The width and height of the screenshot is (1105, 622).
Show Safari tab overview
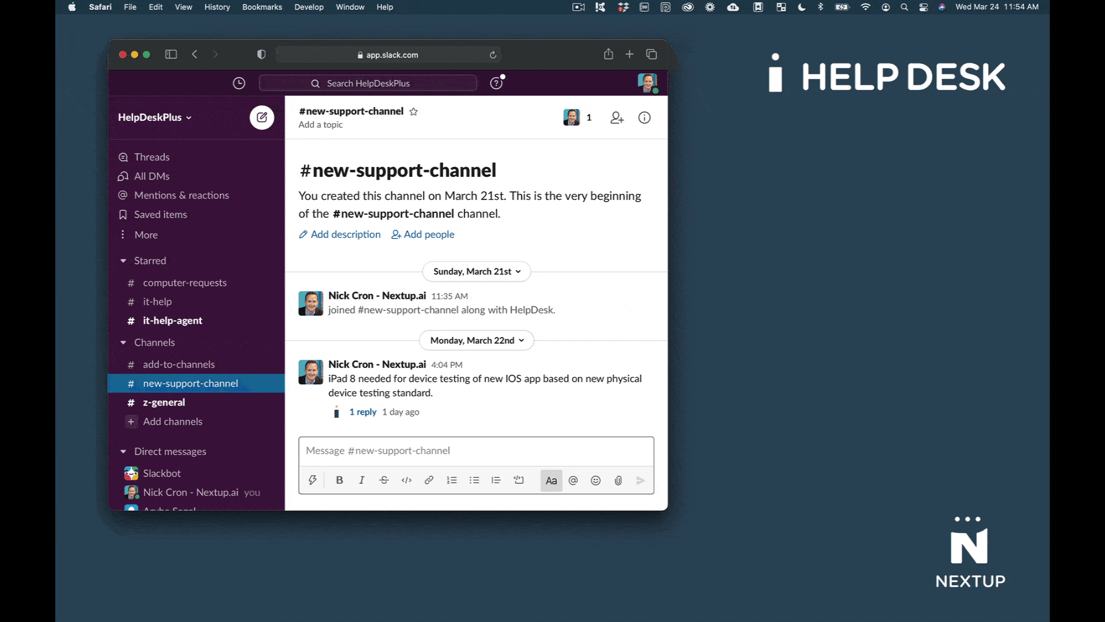coord(651,54)
